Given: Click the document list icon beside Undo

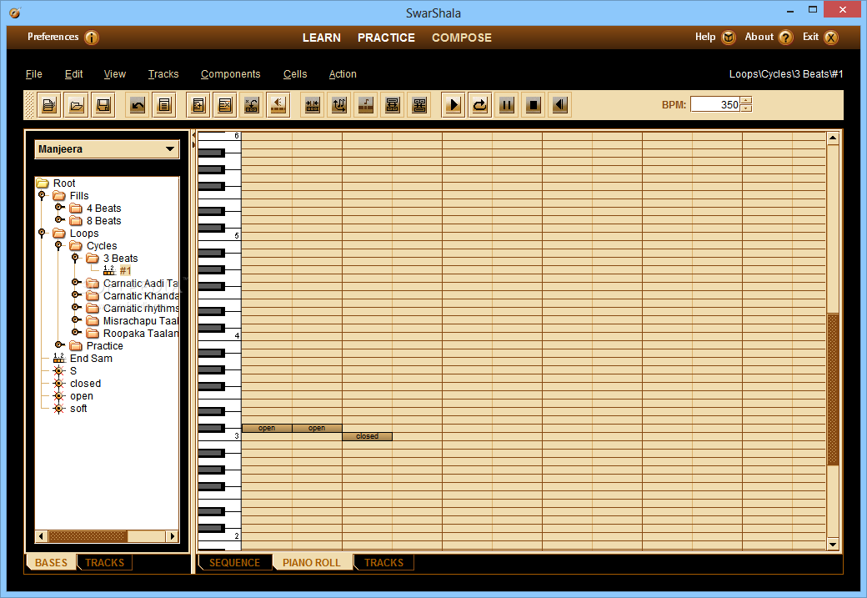Looking at the screenshot, I should pyautogui.click(x=164, y=104).
